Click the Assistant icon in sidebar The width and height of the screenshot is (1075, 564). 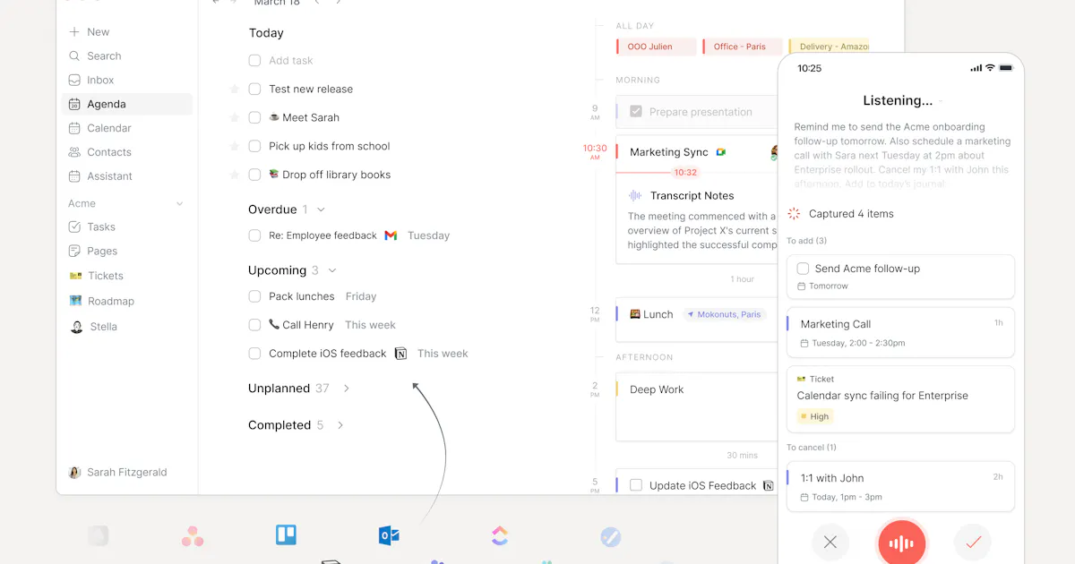tap(74, 176)
